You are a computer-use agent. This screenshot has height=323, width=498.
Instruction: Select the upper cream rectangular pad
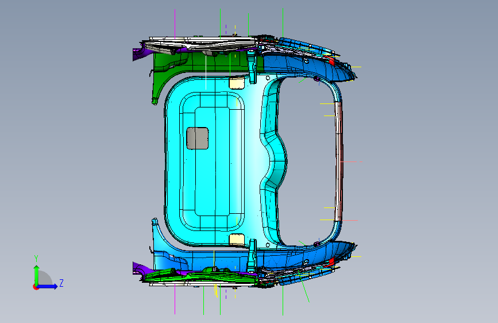(237, 82)
